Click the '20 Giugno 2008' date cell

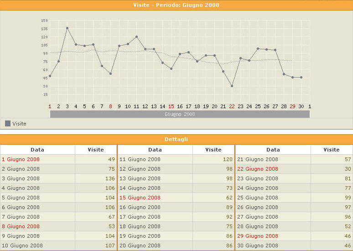(155, 246)
